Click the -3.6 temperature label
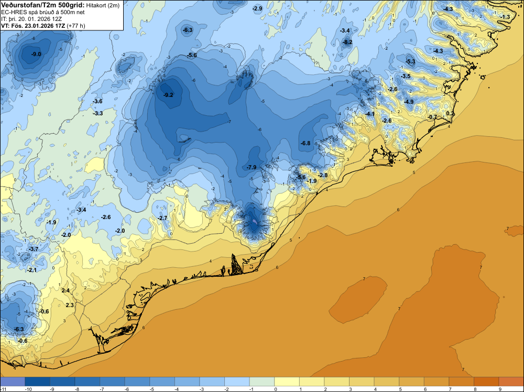The width and height of the screenshot is (524, 392). (x=97, y=101)
